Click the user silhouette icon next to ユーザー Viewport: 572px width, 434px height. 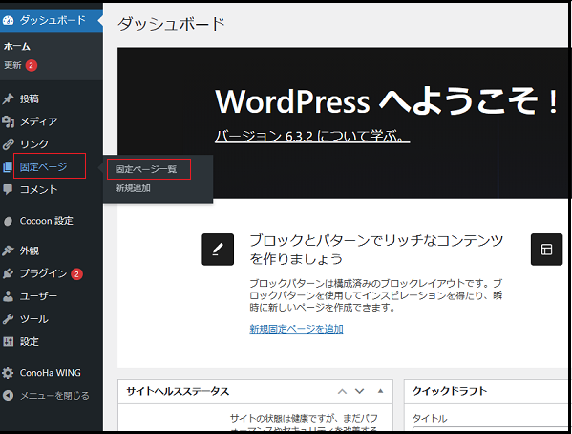(x=8, y=296)
